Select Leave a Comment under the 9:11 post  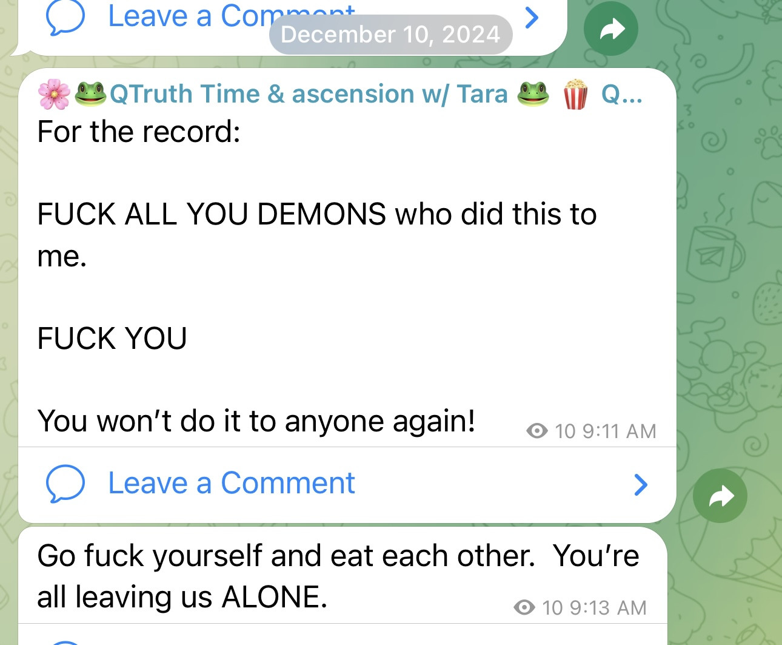click(x=231, y=483)
